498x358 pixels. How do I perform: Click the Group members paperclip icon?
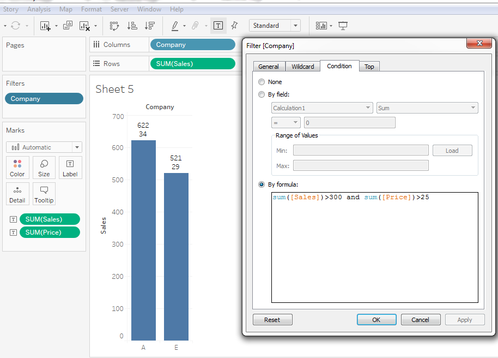[195, 26]
